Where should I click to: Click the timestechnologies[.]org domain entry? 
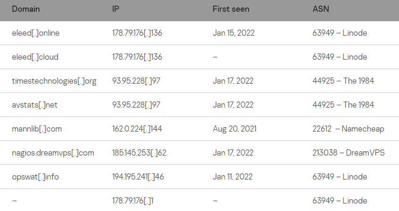(54, 81)
